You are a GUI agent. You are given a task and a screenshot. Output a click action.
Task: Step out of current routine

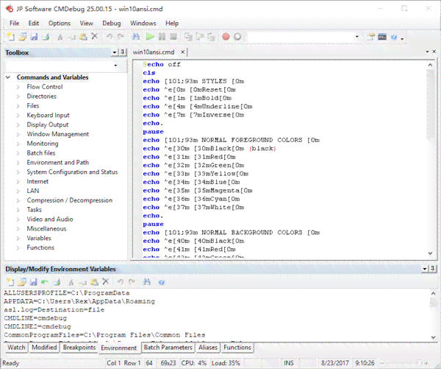212,37
